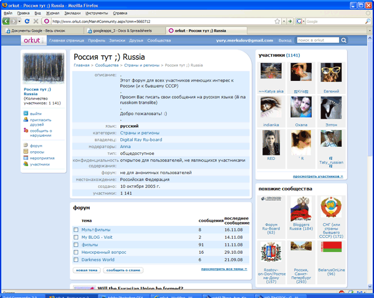
Task: Open moderator Anna's profile link
Action: (125, 147)
